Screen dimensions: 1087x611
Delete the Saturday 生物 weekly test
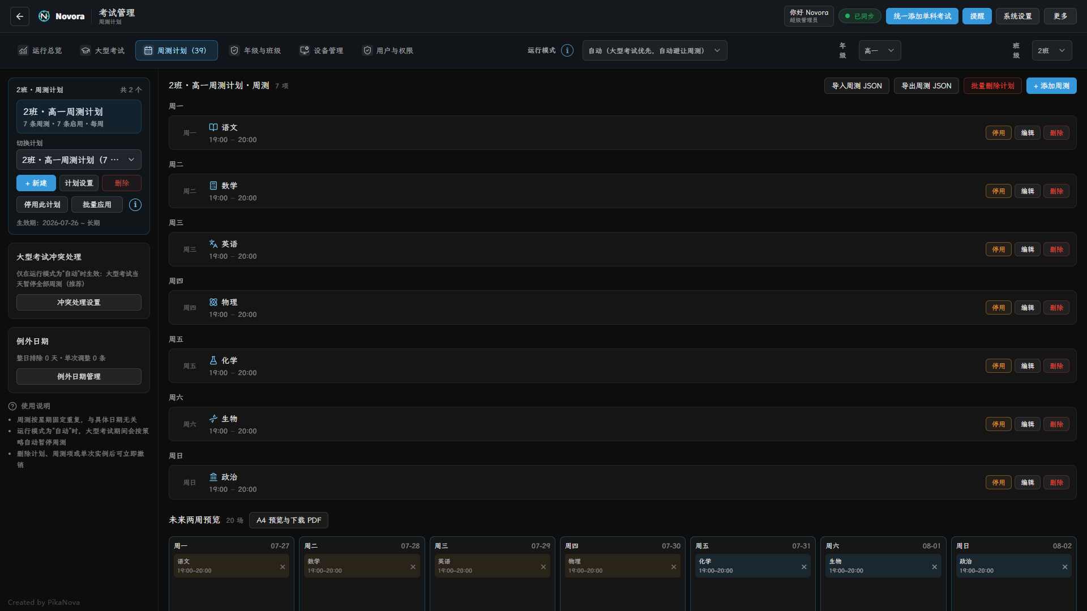coord(1056,424)
